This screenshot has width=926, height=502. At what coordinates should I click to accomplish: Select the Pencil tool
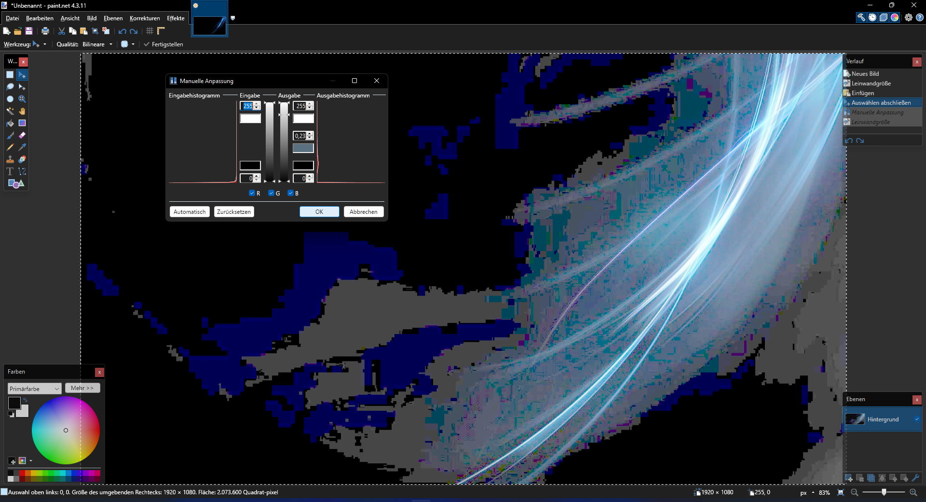pyautogui.click(x=10, y=147)
